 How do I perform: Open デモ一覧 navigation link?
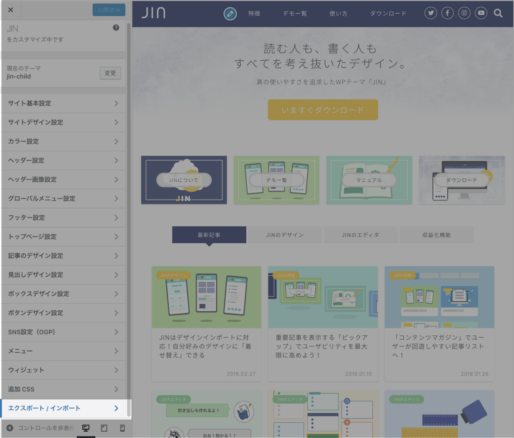pyautogui.click(x=295, y=13)
